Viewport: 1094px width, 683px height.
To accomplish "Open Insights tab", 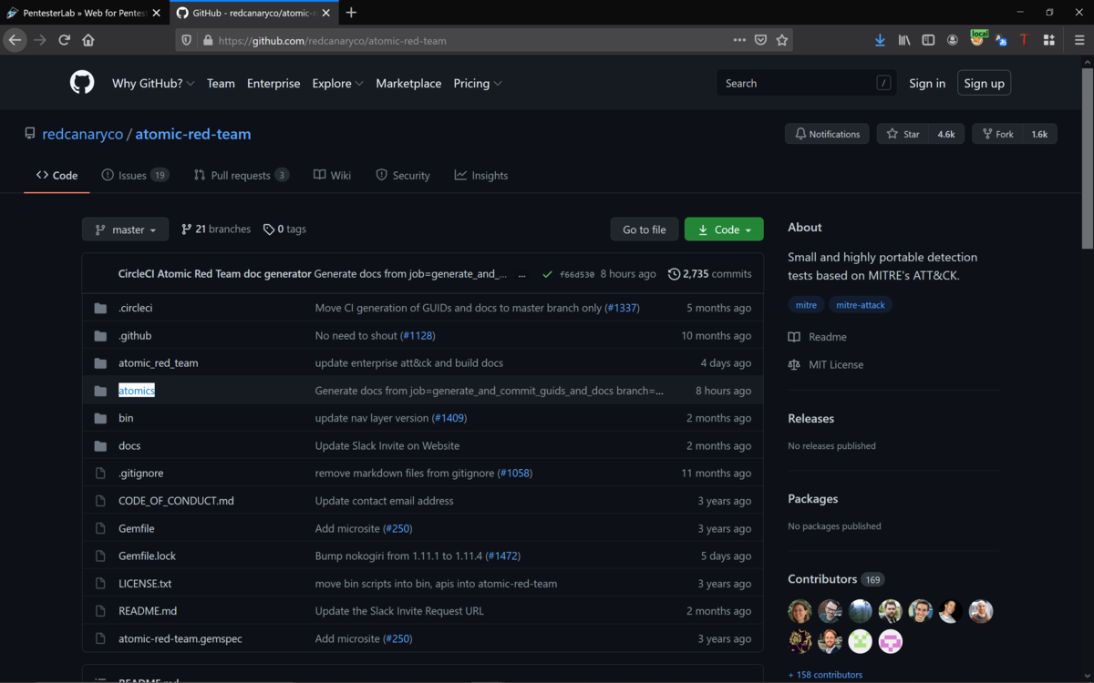I will click(x=481, y=175).
